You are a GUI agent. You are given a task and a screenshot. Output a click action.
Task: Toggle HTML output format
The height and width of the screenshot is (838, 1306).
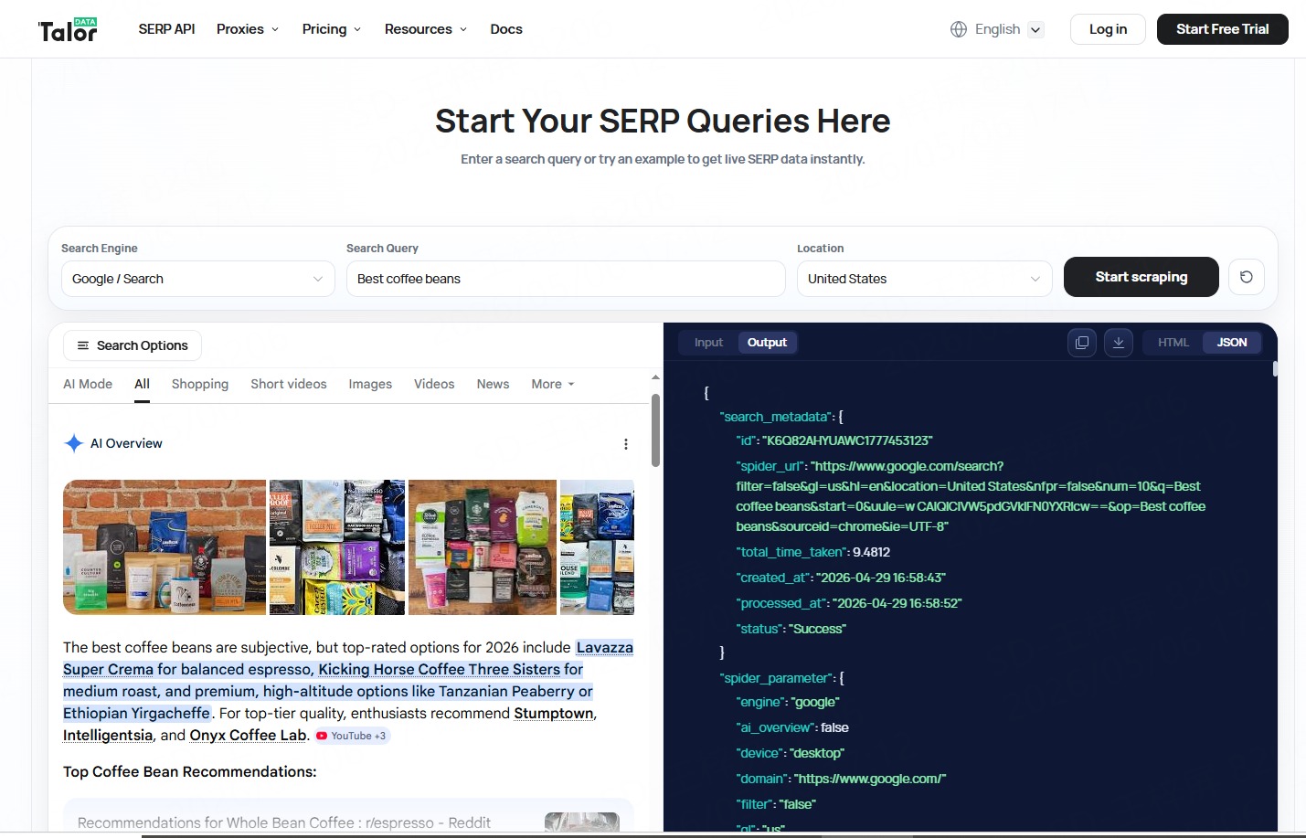coord(1173,343)
